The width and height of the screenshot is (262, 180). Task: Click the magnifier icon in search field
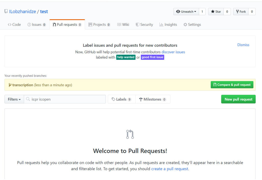point(28,99)
